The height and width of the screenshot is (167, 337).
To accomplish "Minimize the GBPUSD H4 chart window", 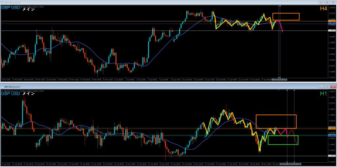I will pos(322,2).
